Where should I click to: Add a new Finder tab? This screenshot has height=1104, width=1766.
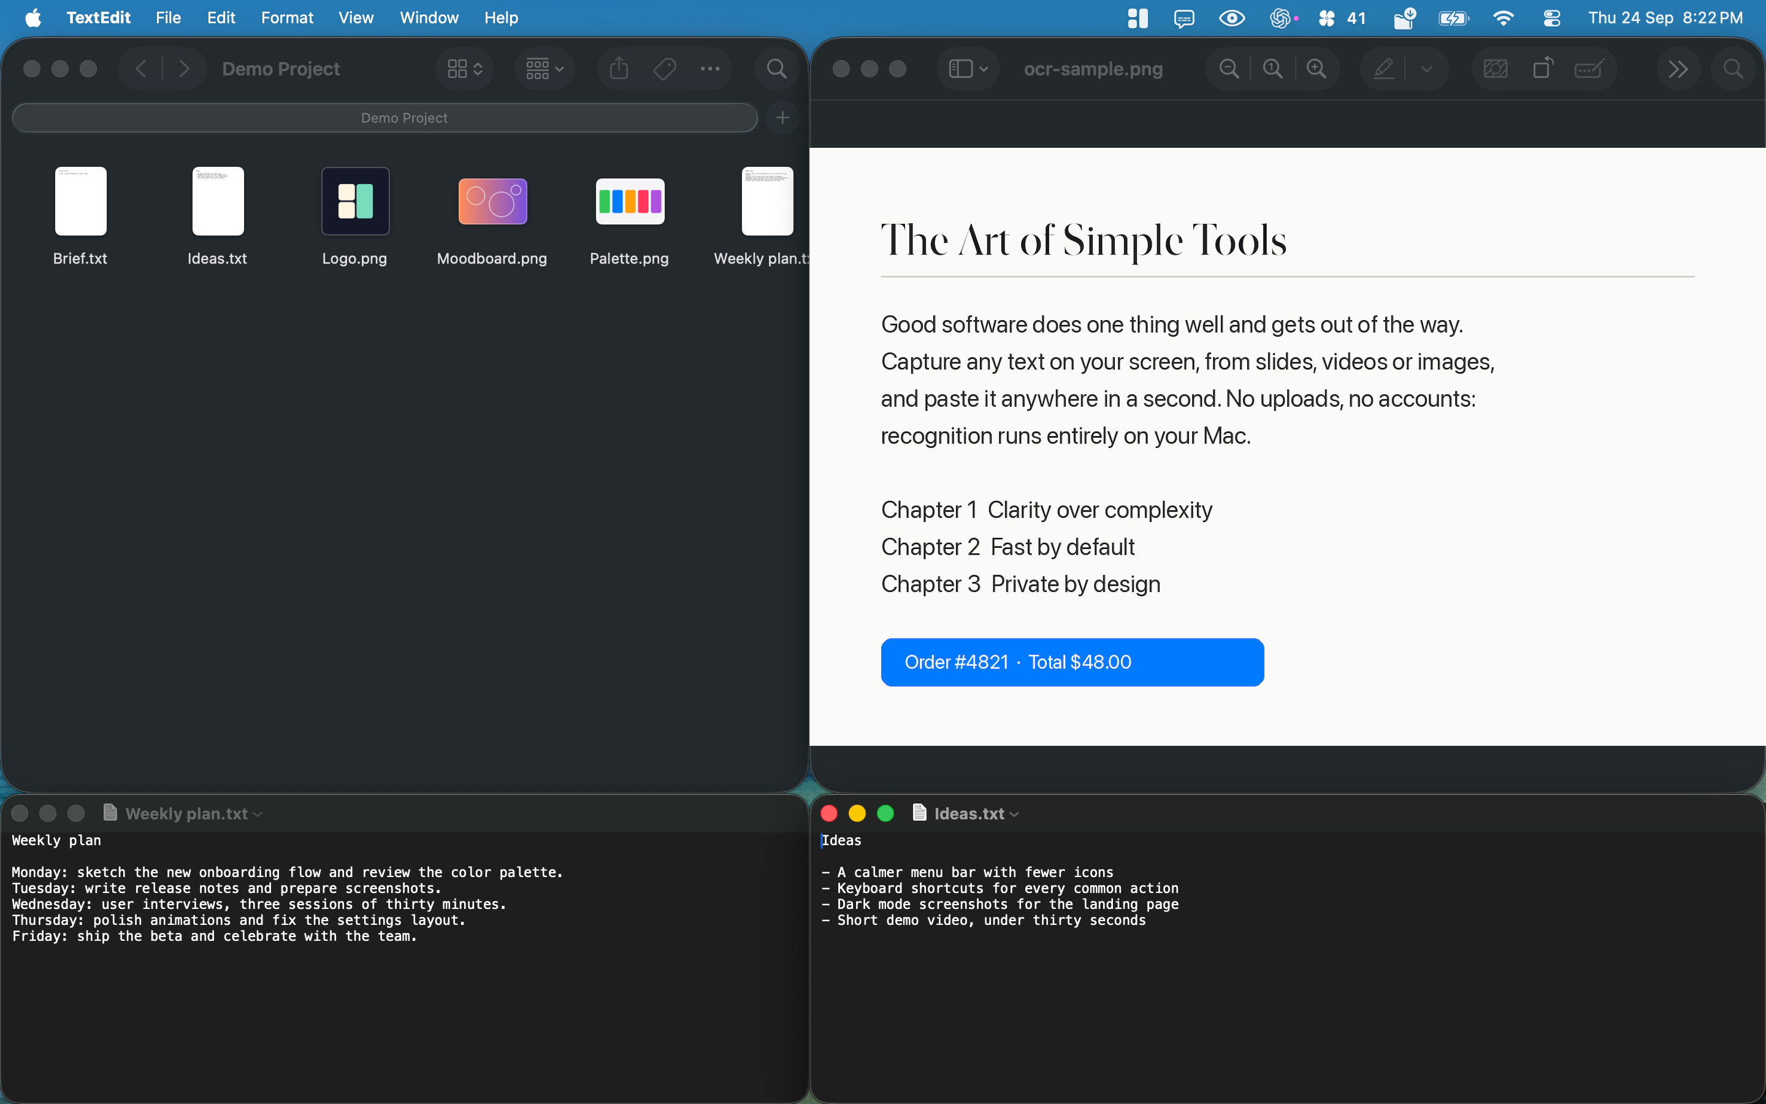tap(782, 118)
